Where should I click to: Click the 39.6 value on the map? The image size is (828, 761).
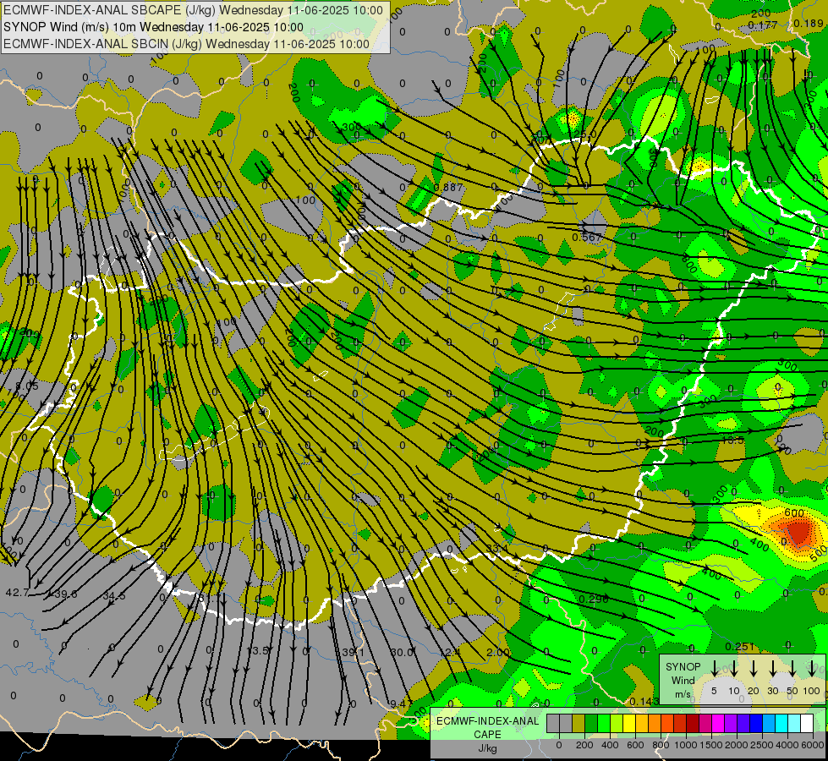click(65, 594)
